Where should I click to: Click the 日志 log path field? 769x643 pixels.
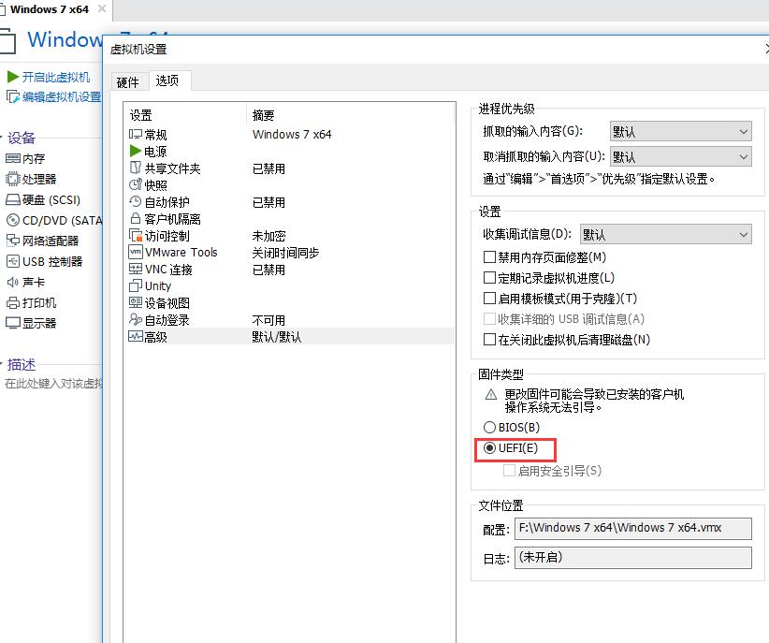pyautogui.click(x=632, y=558)
